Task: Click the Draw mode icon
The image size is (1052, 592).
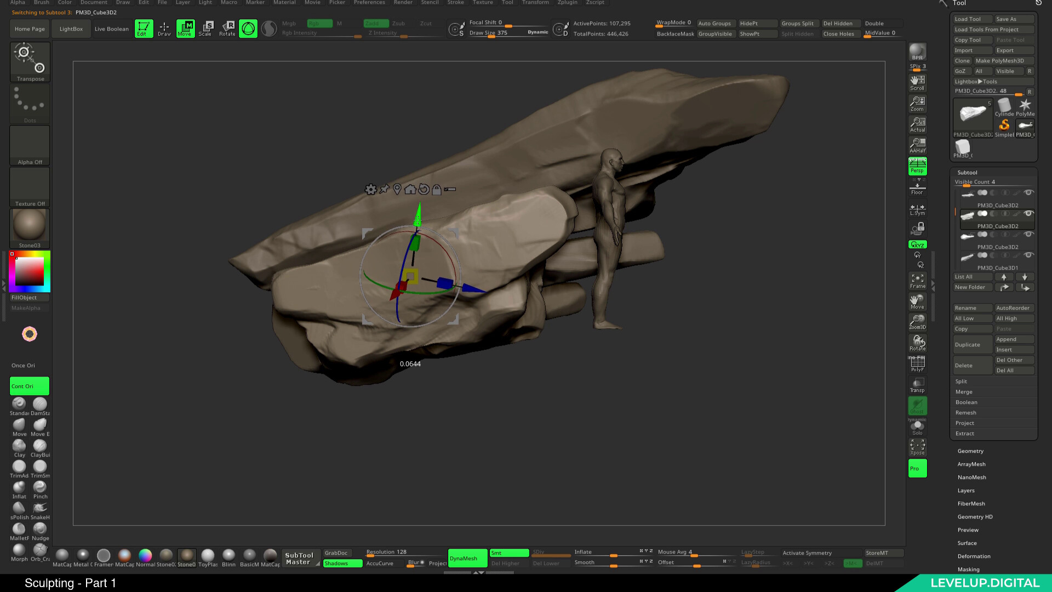Action: 164,29
